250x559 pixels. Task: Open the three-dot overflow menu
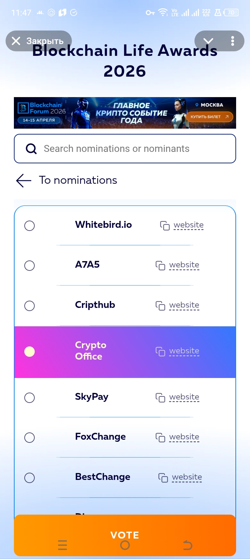233,41
